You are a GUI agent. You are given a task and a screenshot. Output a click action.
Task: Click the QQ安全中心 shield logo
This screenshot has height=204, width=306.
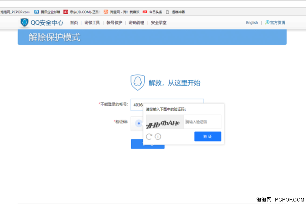(25, 23)
